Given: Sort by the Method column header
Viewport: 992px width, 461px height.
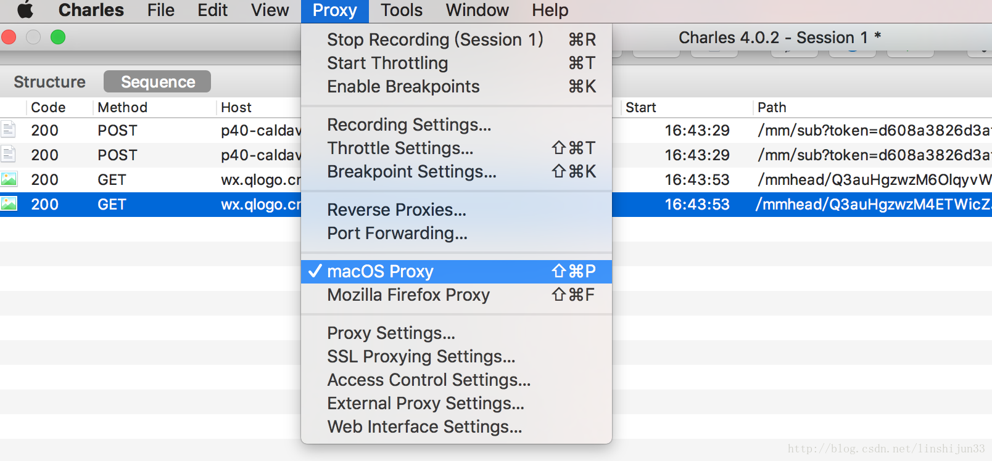Looking at the screenshot, I should [122, 107].
